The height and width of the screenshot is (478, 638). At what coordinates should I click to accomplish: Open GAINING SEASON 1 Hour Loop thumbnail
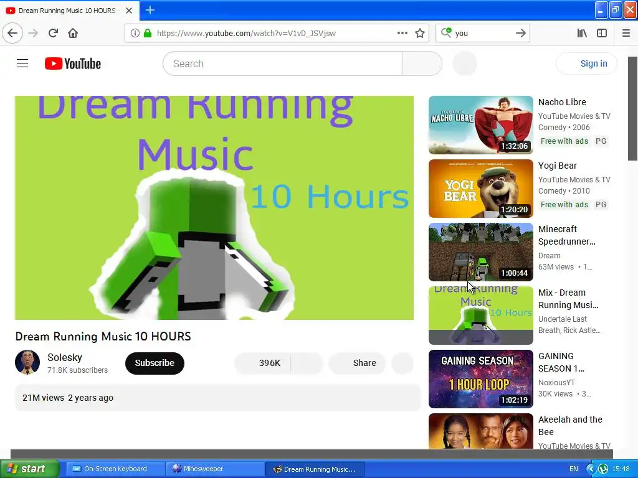[x=480, y=379]
